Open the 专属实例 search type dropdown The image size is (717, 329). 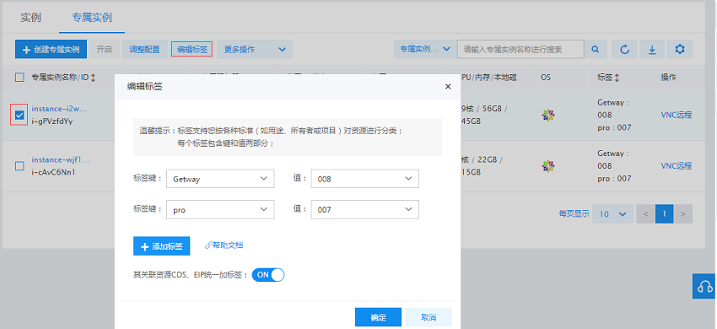[x=425, y=49]
